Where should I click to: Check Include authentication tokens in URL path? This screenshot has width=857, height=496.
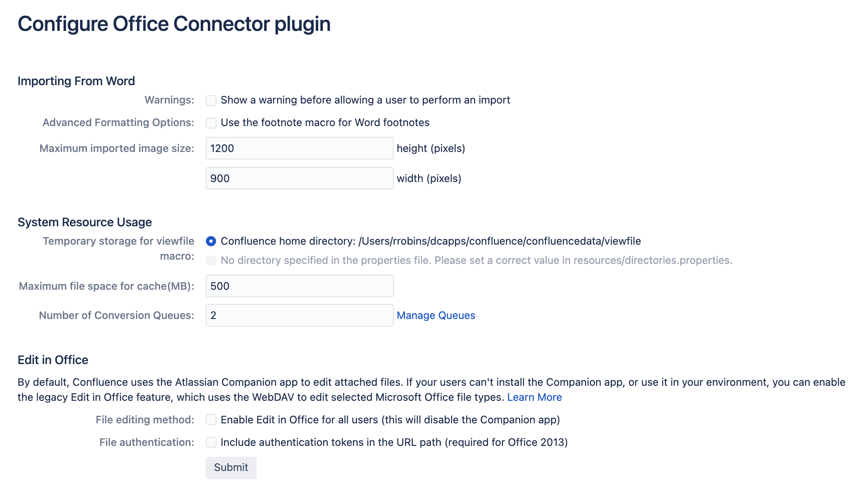pos(211,443)
